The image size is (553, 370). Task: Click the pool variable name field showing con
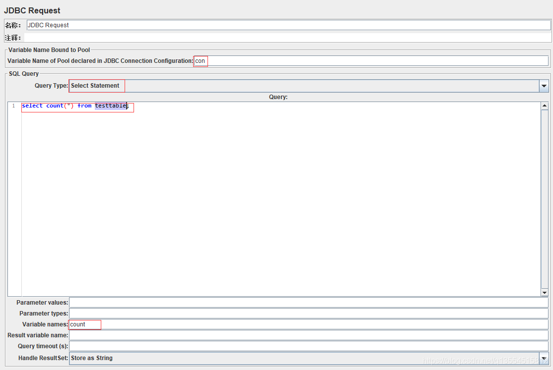coord(371,61)
